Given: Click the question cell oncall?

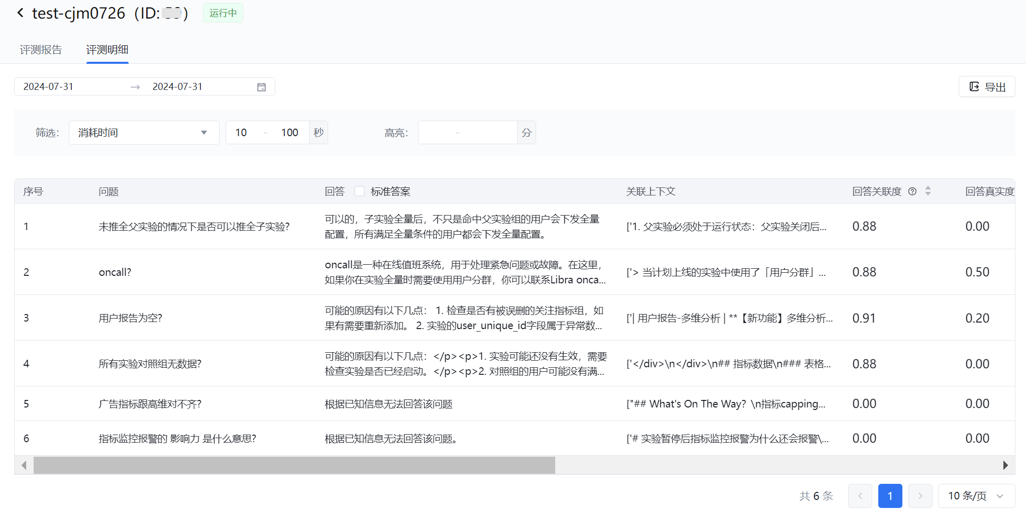Looking at the screenshot, I should tap(115, 272).
